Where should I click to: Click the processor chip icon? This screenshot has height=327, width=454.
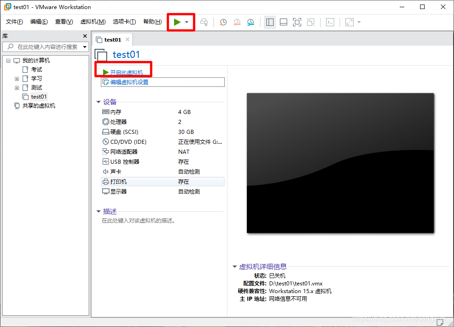(106, 122)
